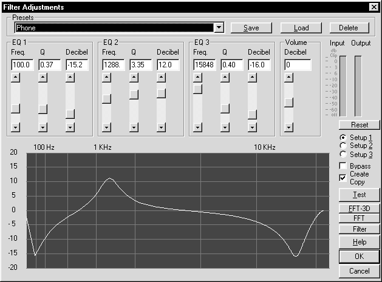Click down arrow on EQ 1 Decibel slider
The image size is (382, 282).
70,127
